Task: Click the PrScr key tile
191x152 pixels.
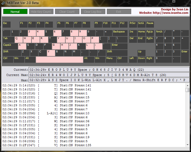Action: pos(133,25)
